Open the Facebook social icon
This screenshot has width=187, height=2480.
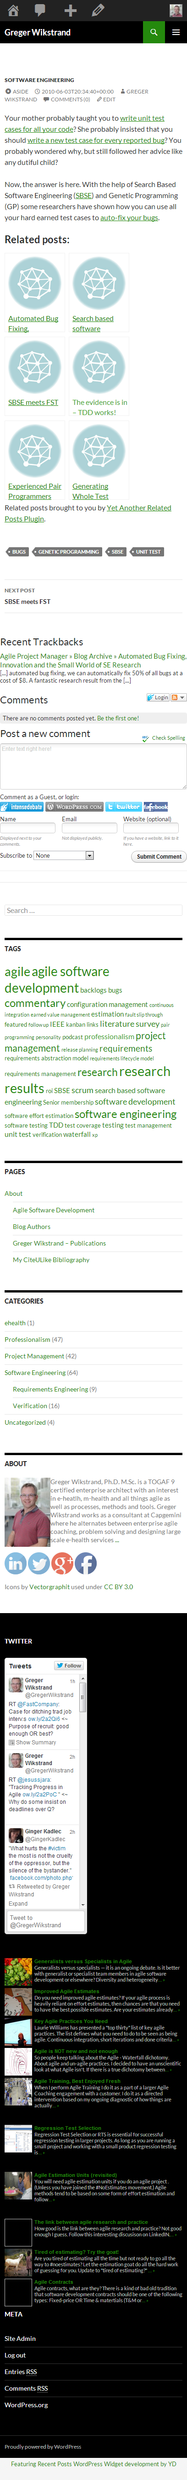[x=85, y=1563]
